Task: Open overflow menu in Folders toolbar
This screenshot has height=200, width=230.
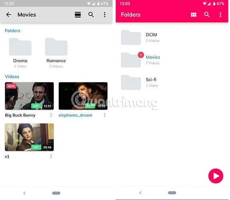Action: pos(220,15)
